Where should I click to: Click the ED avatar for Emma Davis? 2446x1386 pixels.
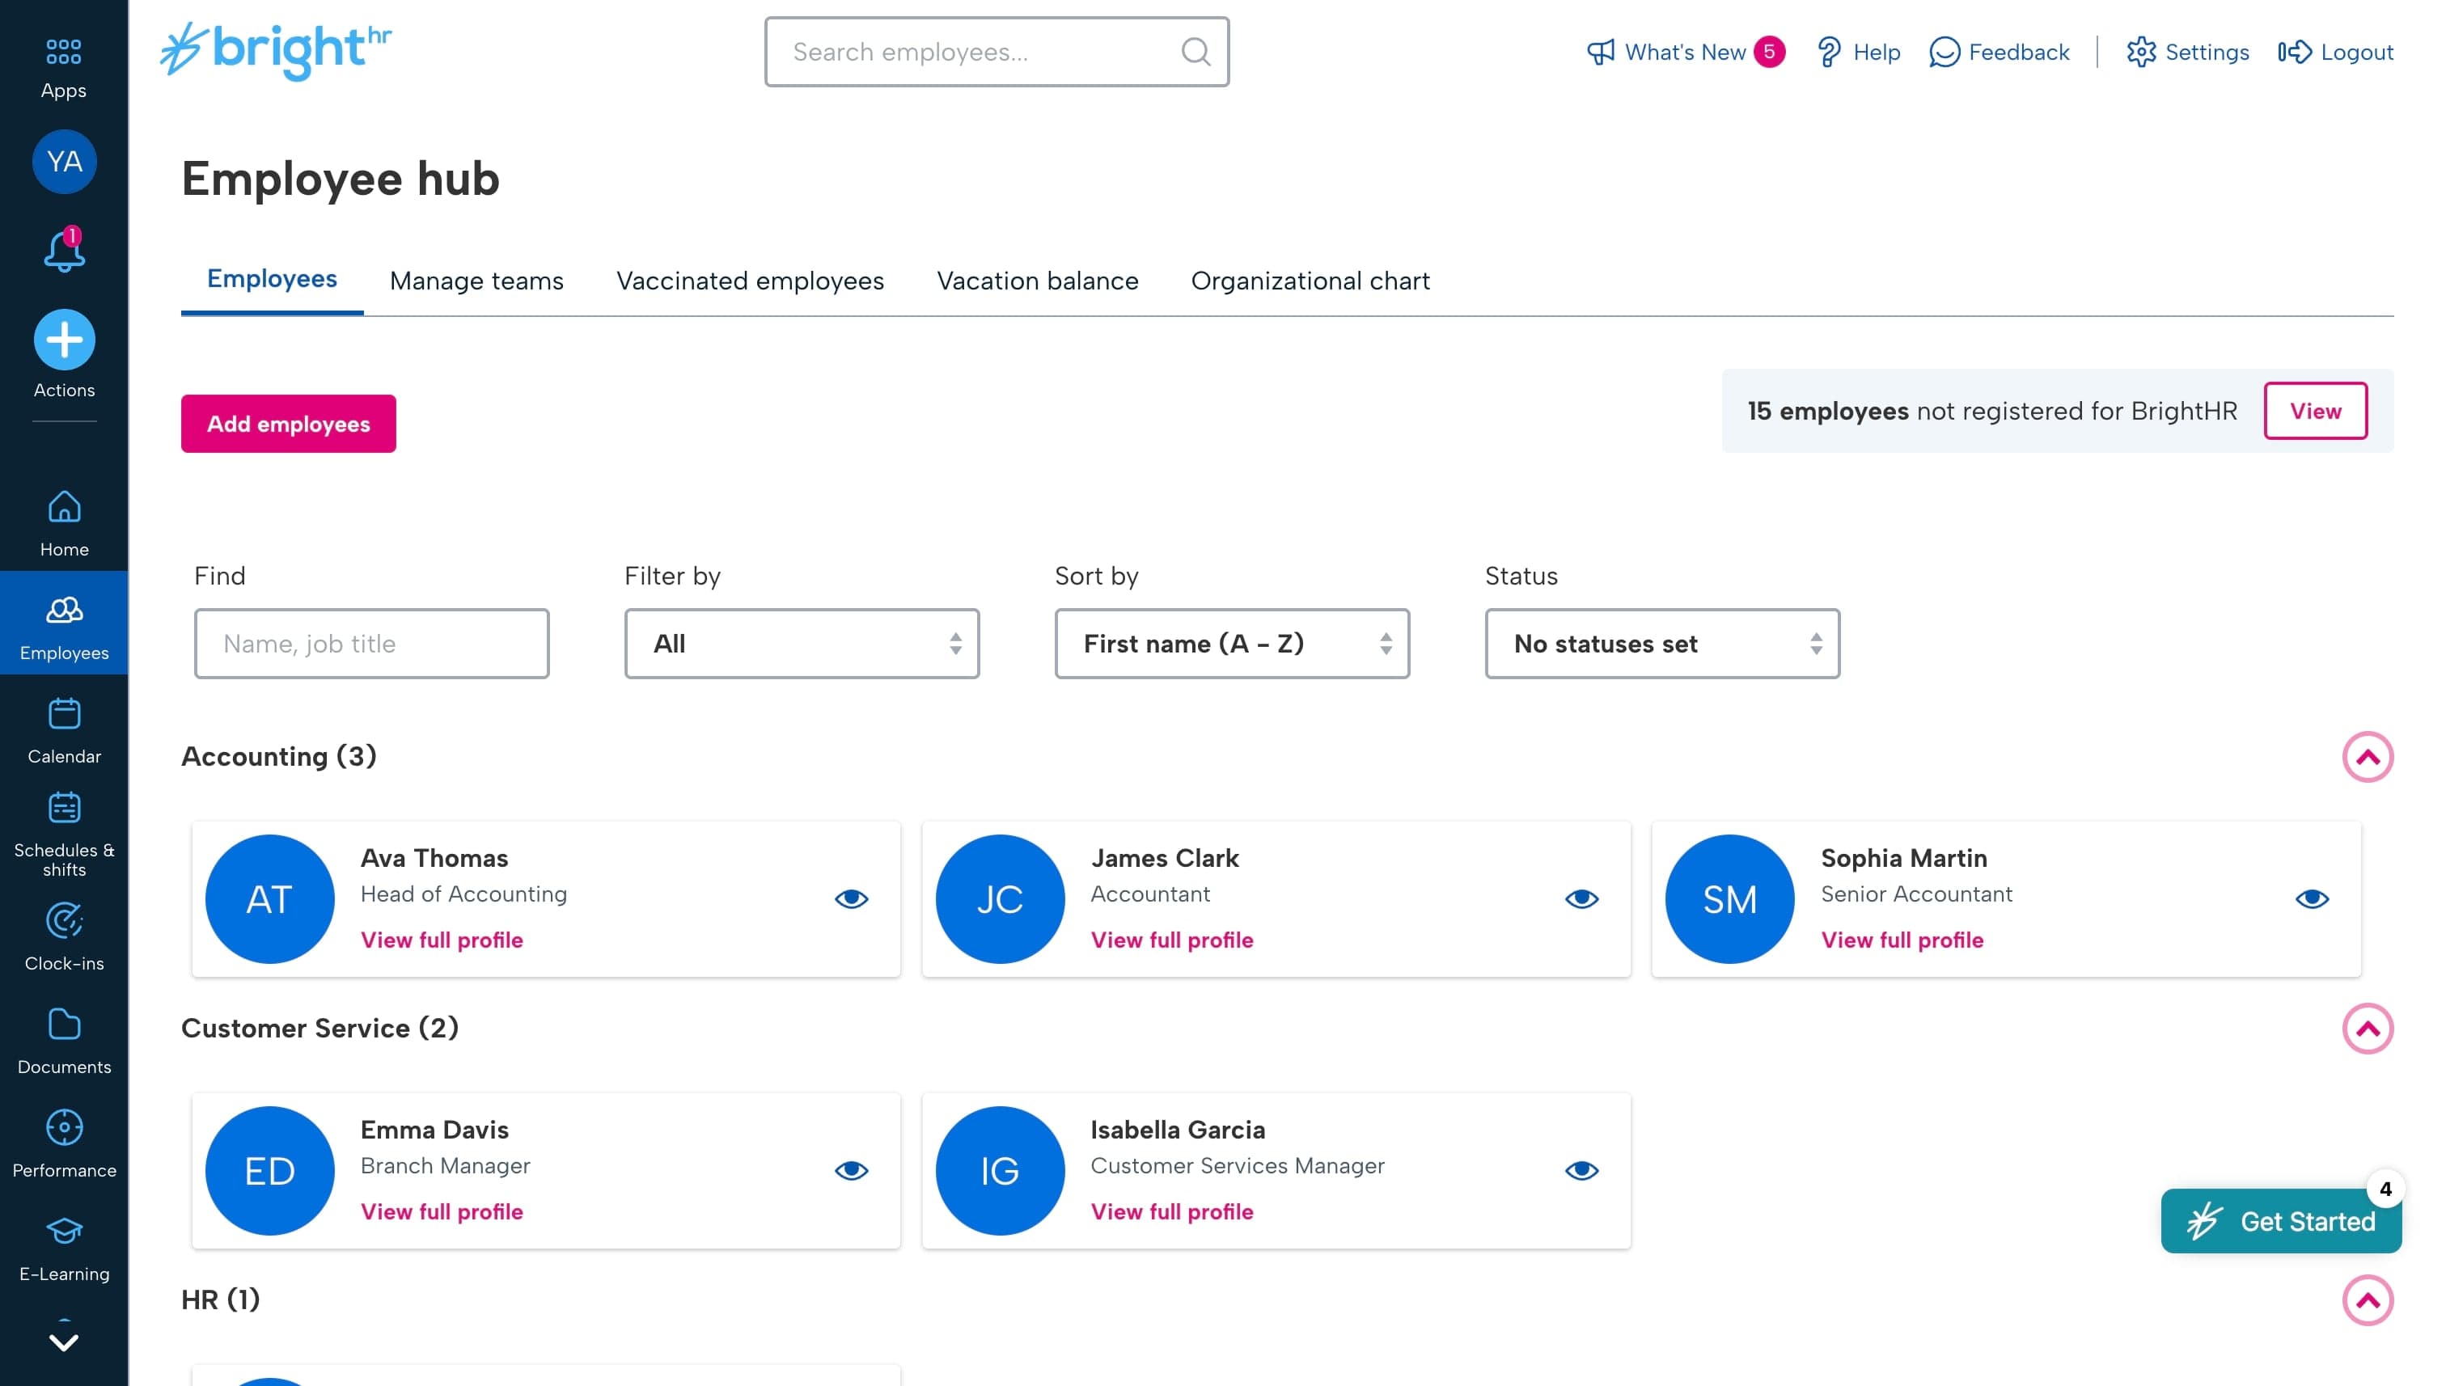coord(269,1170)
